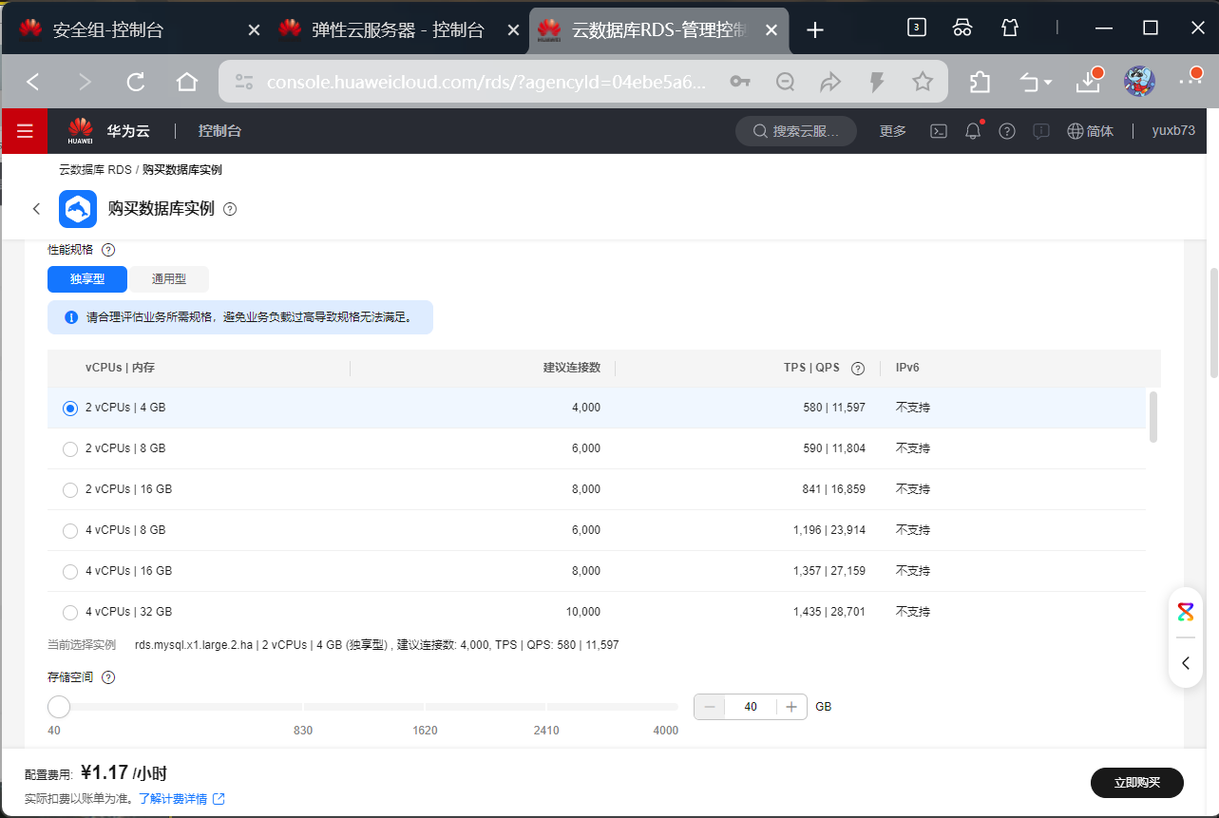Open the browser downloads icon
1219x818 pixels.
coord(1088,82)
